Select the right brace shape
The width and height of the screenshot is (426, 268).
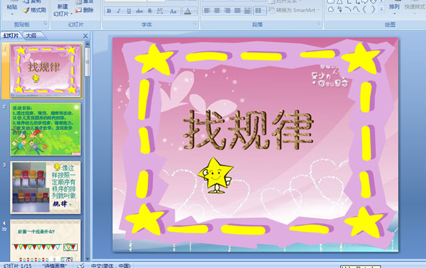[372, 9]
